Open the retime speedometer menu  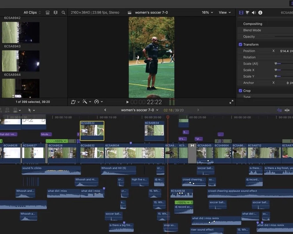pos(99,102)
